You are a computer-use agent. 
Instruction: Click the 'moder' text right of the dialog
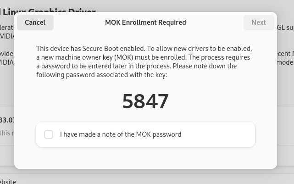[x=285, y=62]
